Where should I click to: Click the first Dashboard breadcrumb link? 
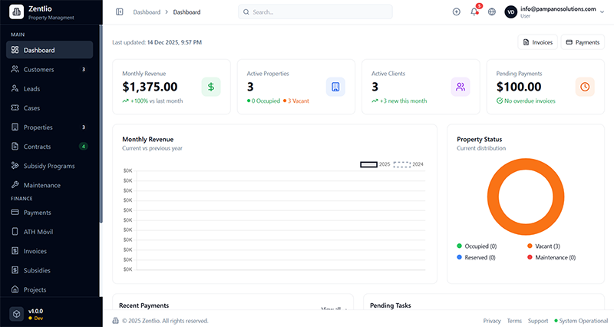click(147, 12)
